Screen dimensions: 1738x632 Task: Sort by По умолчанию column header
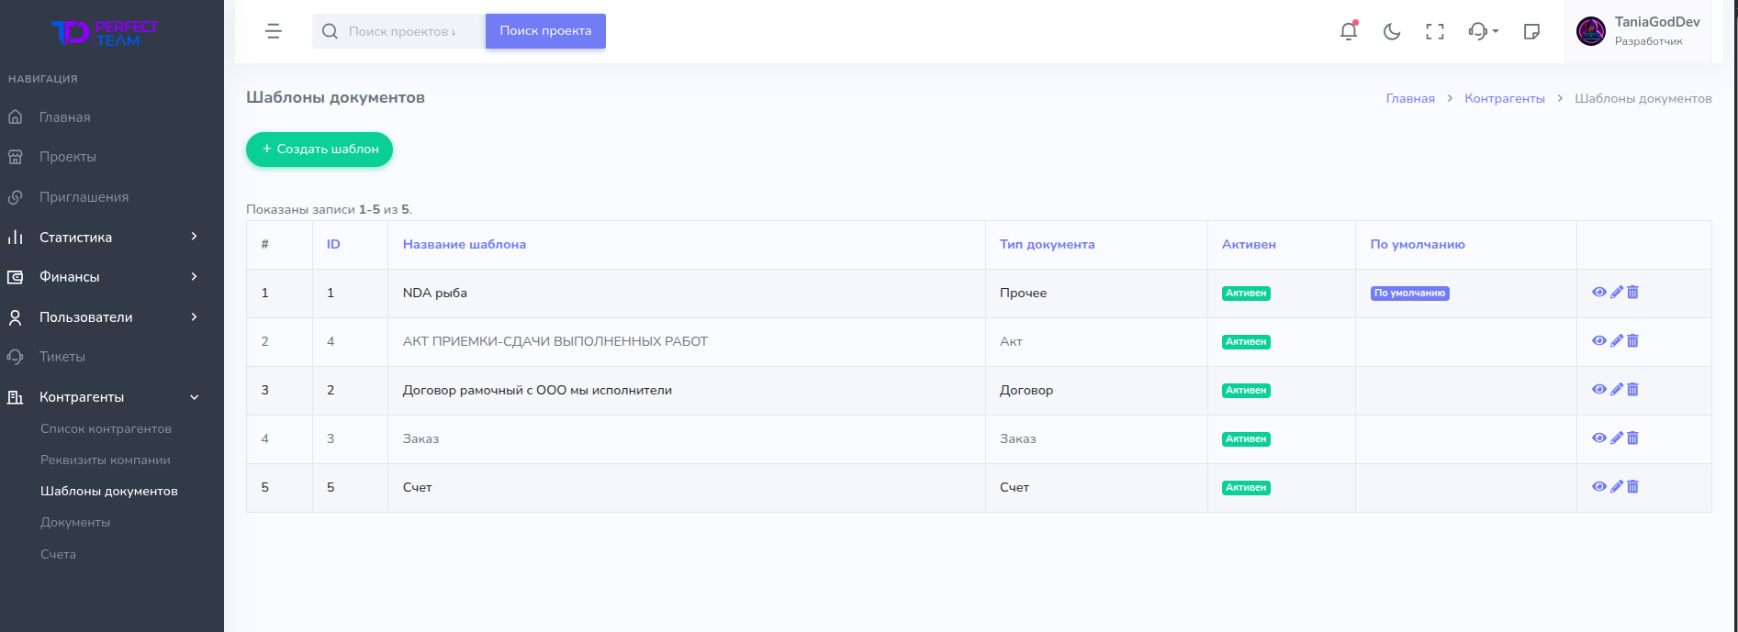pos(1418,244)
